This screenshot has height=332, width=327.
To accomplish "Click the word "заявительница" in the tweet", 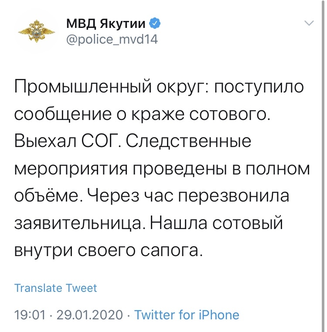I will point(81,224).
